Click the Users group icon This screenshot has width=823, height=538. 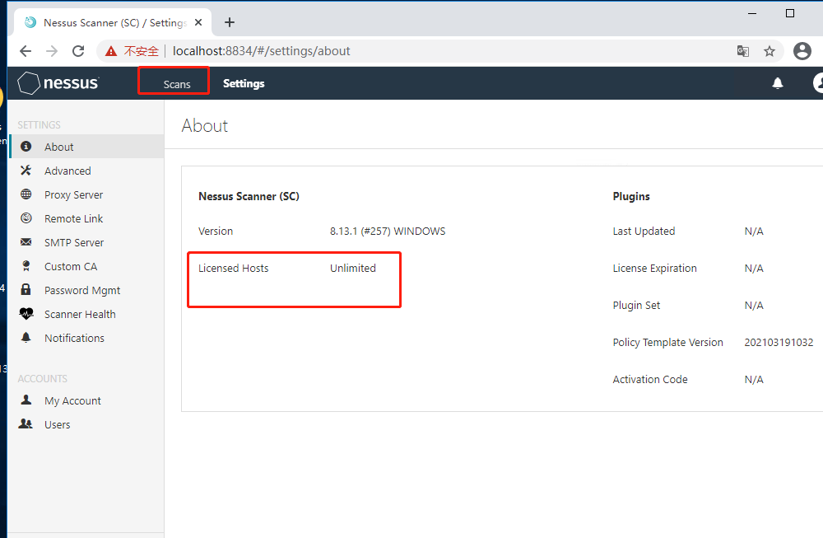(x=26, y=423)
